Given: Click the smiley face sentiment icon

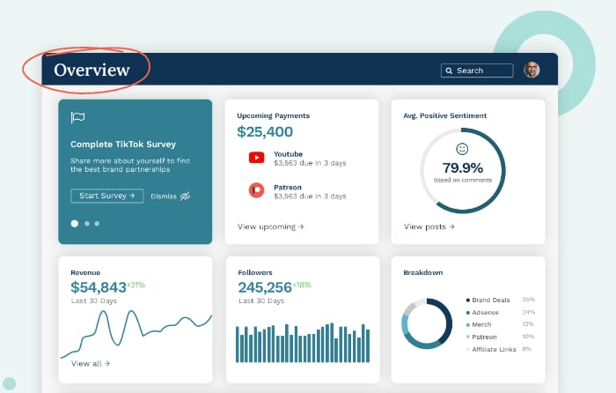Looking at the screenshot, I should click(x=463, y=150).
